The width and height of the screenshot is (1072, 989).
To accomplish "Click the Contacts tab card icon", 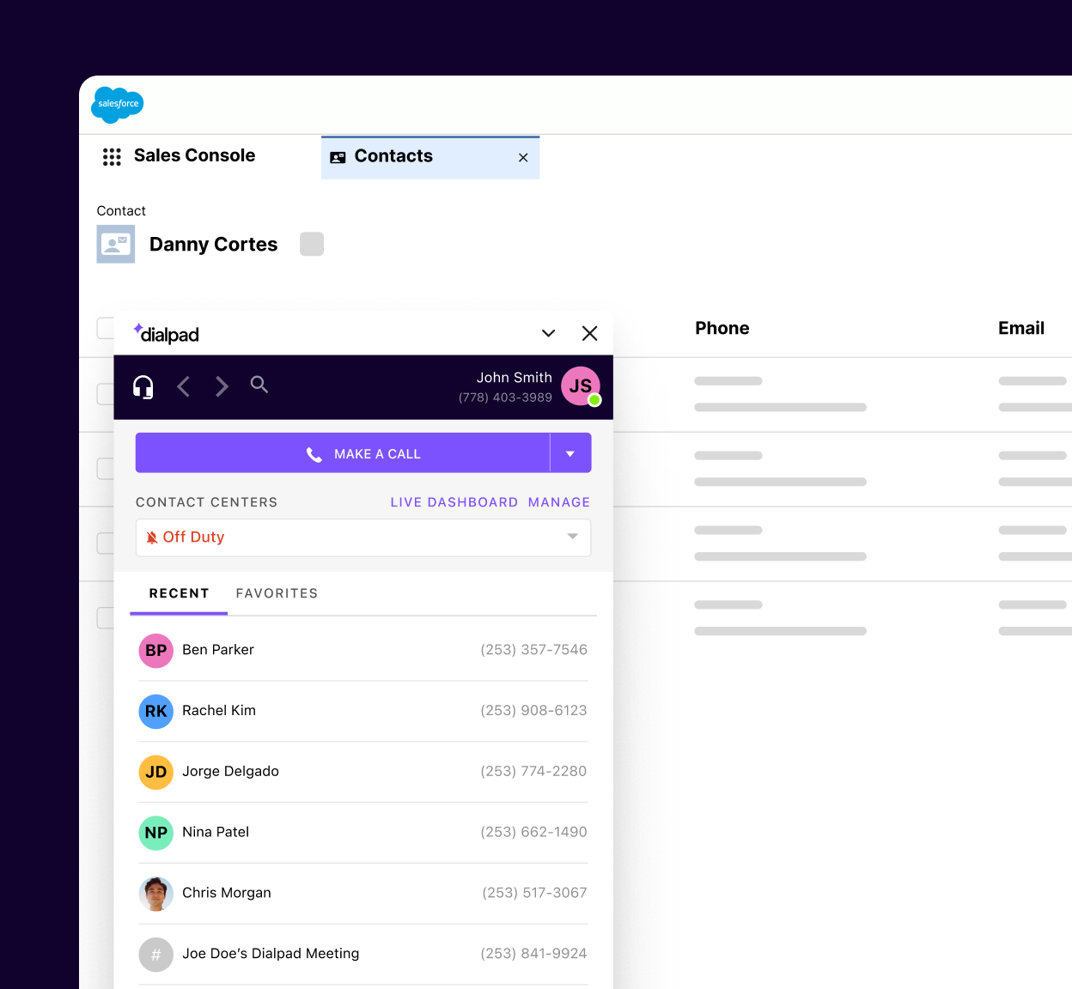I will coord(338,157).
